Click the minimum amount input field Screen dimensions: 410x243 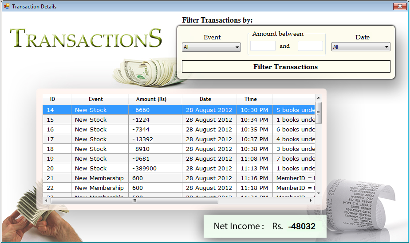[263, 46]
